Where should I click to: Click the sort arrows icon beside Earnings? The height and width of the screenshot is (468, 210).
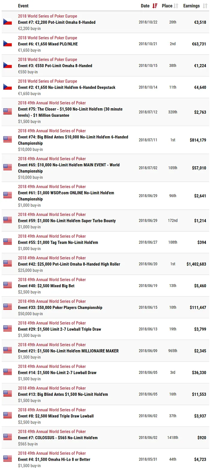click(x=205, y=6)
